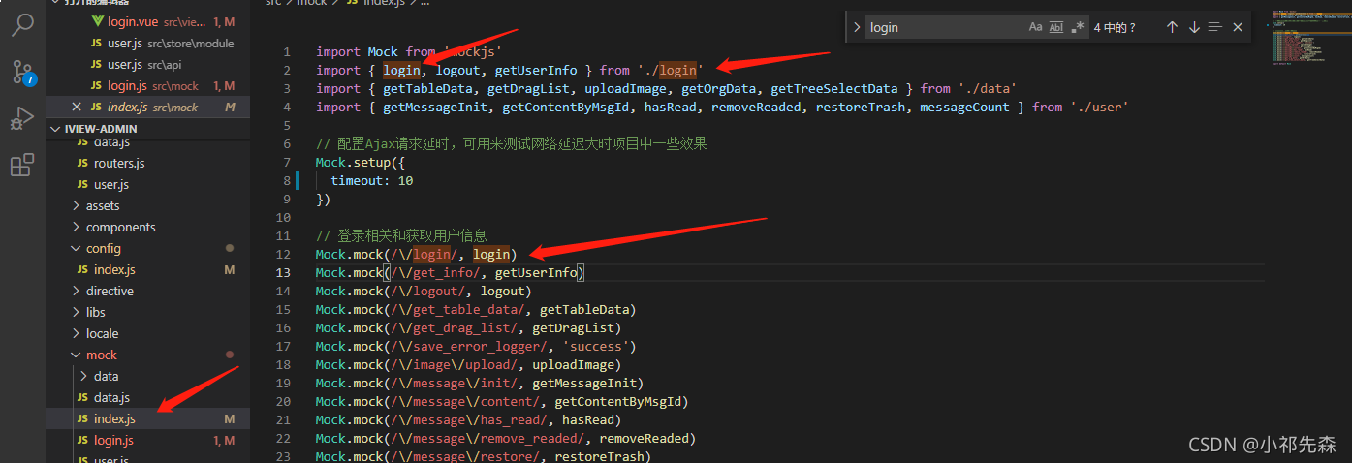This screenshot has width=1352, height=463.
Task: Click line number 12 in the gutter
Action: pyautogui.click(x=283, y=254)
